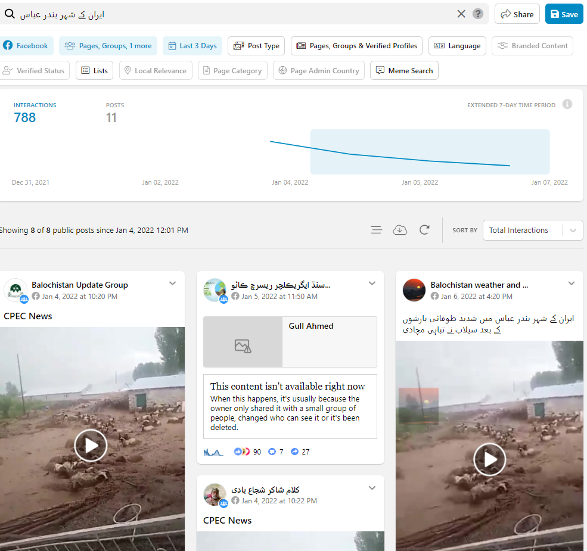Open the Facebook platform filter
The height and width of the screenshot is (551, 587).
tap(26, 46)
